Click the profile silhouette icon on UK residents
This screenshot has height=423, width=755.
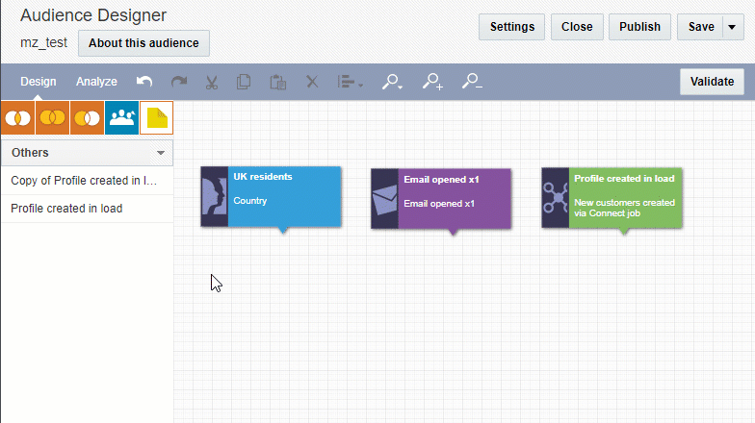coord(214,196)
